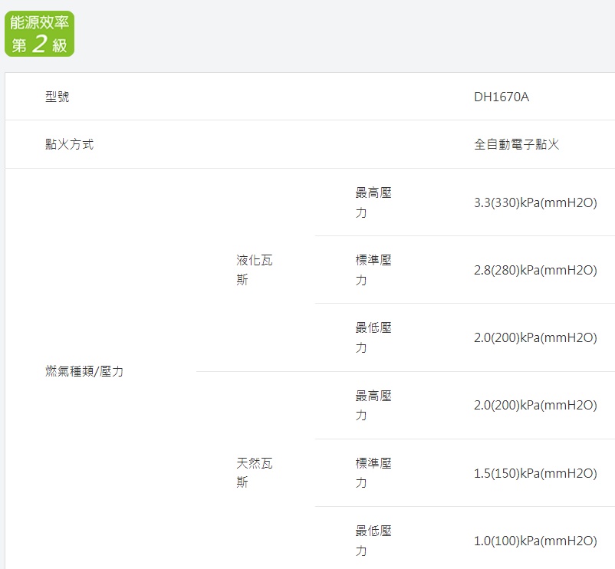Image resolution: width=615 pixels, height=569 pixels.
Task: Click 最低壓力 label under 液化瓦斯
Action: (x=373, y=337)
